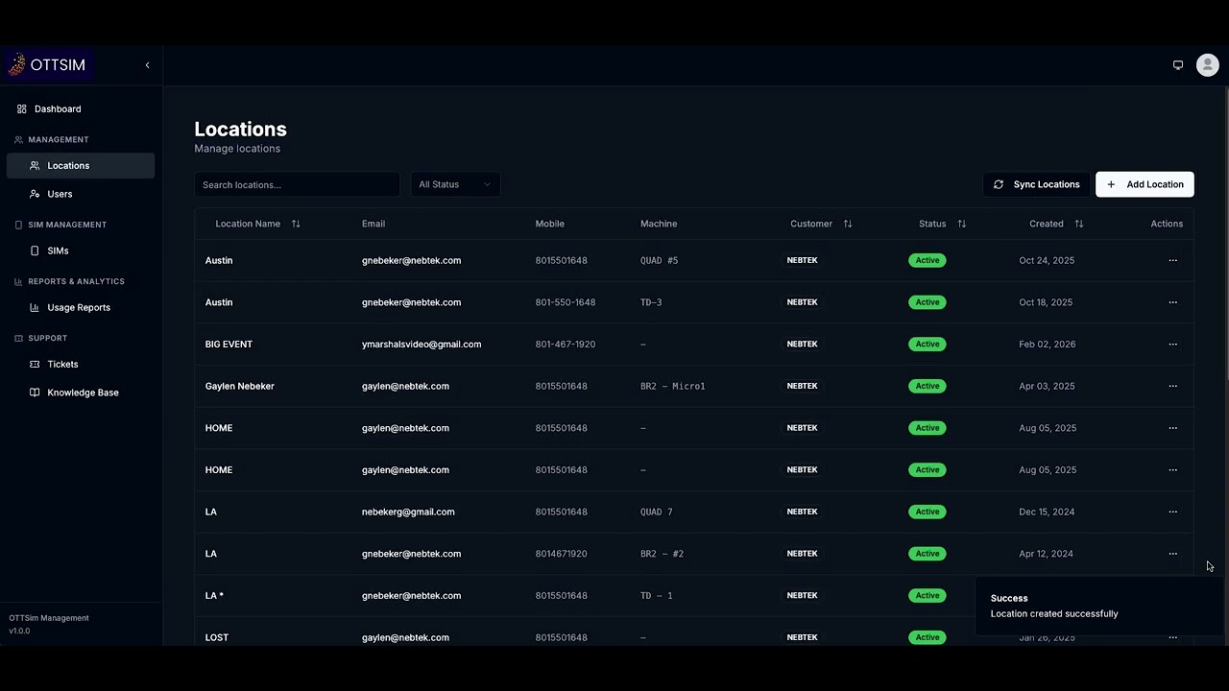The height and width of the screenshot is (691, 1229).
Task: Click NEBTEK badge in Gaylen Nebeker row
Action: coord(803,386)
